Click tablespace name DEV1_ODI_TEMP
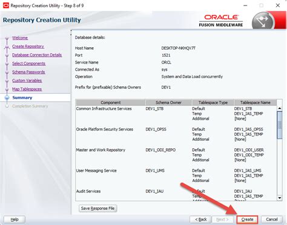The width and height of the screenshot is (287, 225). click(x=249, y=155)
